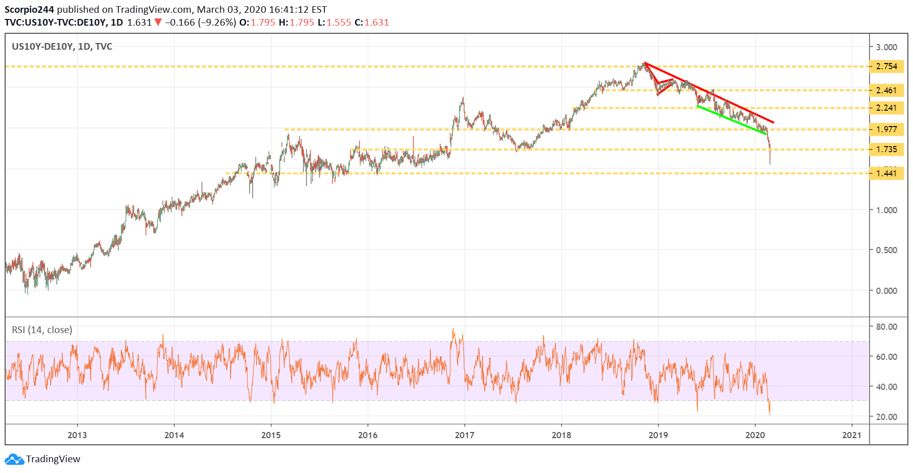Click the −0.166 (−9.26%) change value
This screenshot has height=473, width=913.
(200, 23)
